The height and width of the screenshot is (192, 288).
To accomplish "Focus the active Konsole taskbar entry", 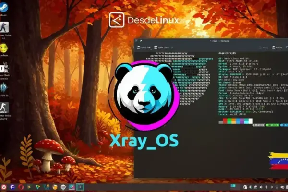I will pyautogui.click(x=80, y=187).
